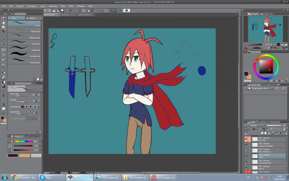Click the Open file folder icon

click(x=58, y=10)
